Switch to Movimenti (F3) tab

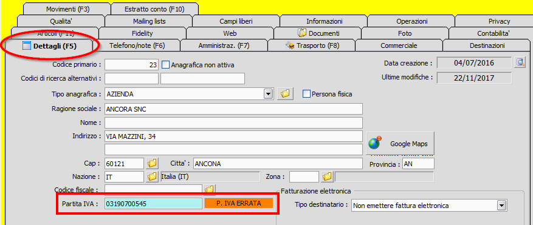[67, 9]
